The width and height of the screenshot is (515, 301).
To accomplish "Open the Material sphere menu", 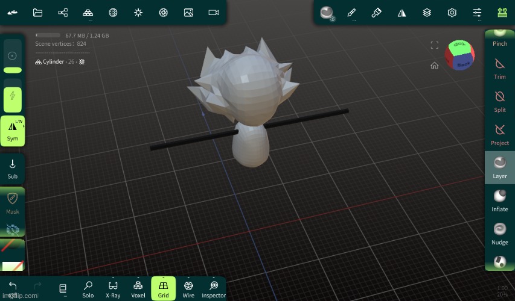I will coord(113,13).
